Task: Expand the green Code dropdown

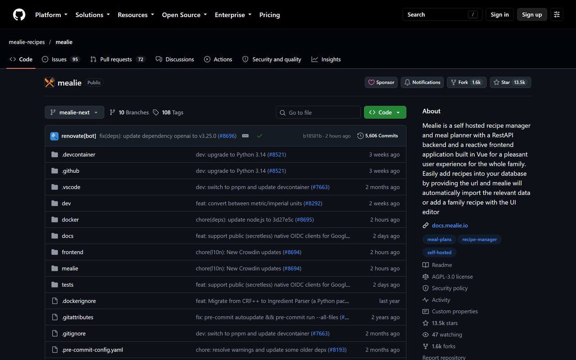Action: click(385, 112)
